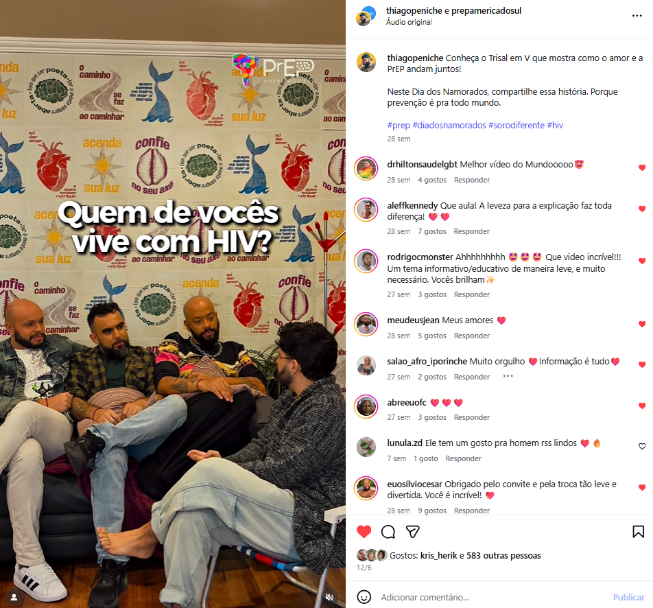Screen dimensions: 653x608
Task: Open the prepamericadosul profile link
Action: click(x=486, y=10)
